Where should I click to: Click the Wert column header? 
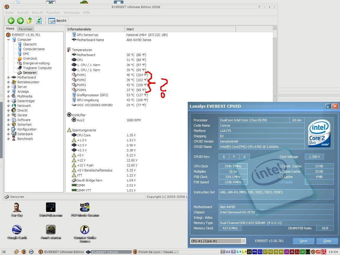[180, 29]
